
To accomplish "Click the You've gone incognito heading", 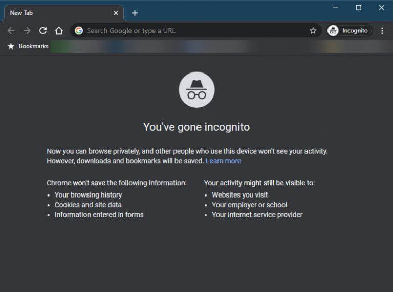I will pyautogui.click(x=196, y=127).
